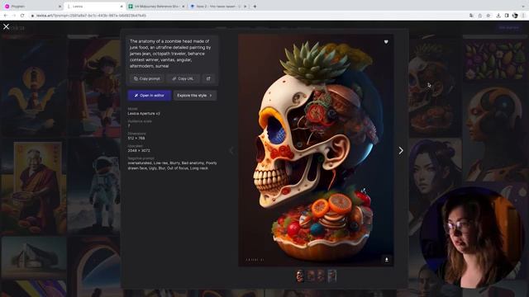Open monk in red robe background image
529x297 pixels.
coord(34,187)
